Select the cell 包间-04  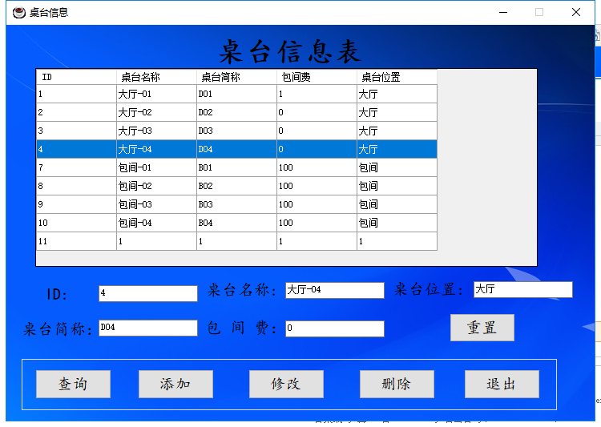[x=156, y=223]
